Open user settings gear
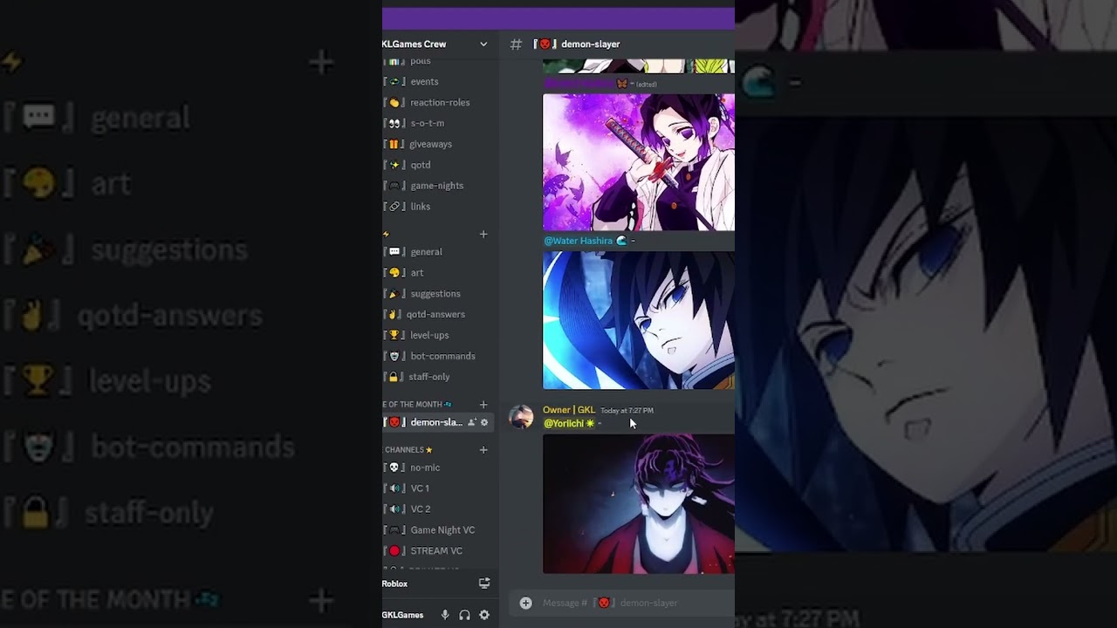 click(x=484, y=615)
